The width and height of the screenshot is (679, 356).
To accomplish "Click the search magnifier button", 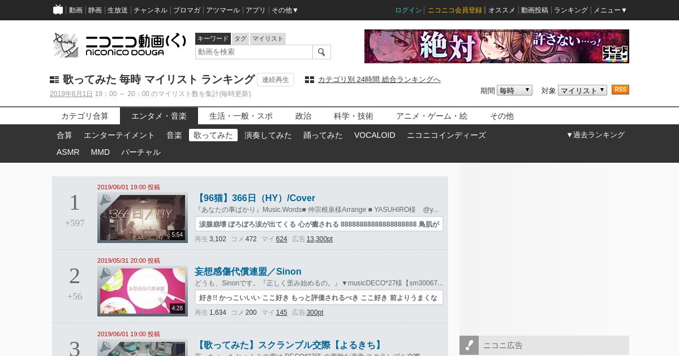I will pos(321,52).
